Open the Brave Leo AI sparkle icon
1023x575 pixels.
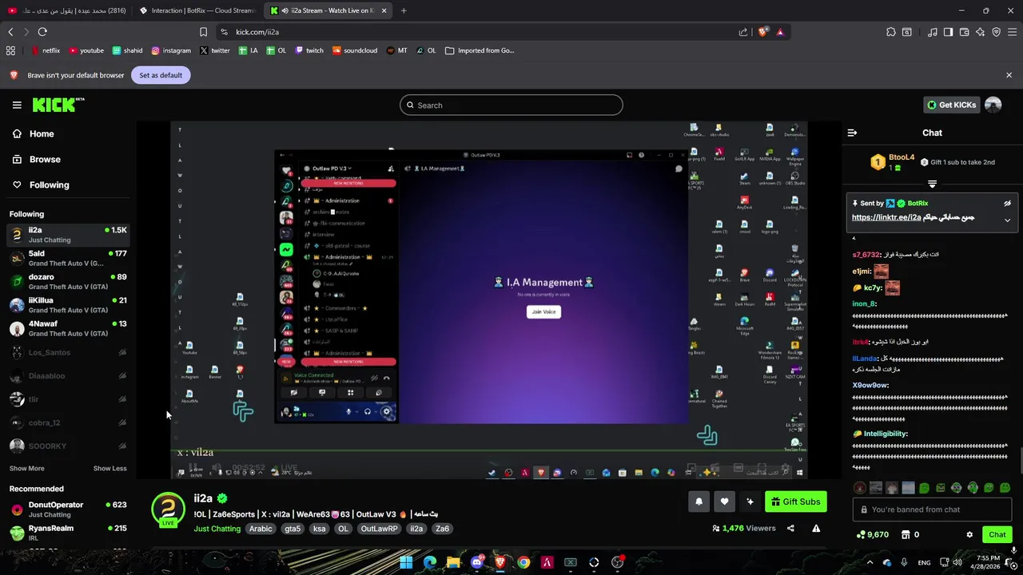pos(980,32)
